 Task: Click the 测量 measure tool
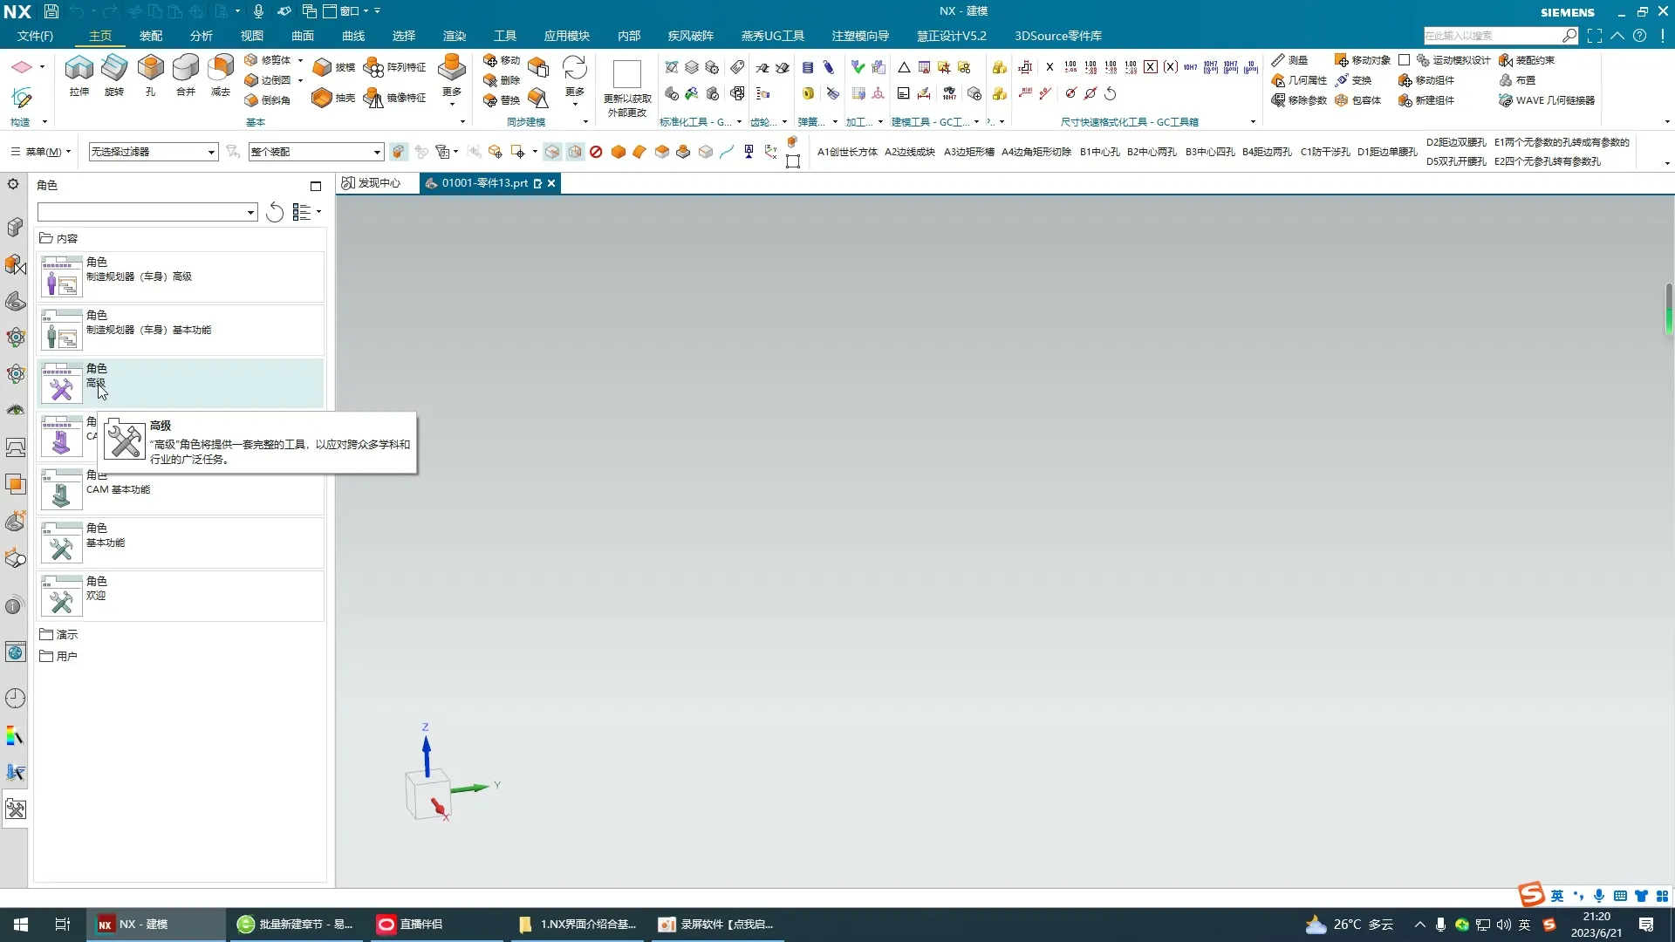click(1289, 60)
